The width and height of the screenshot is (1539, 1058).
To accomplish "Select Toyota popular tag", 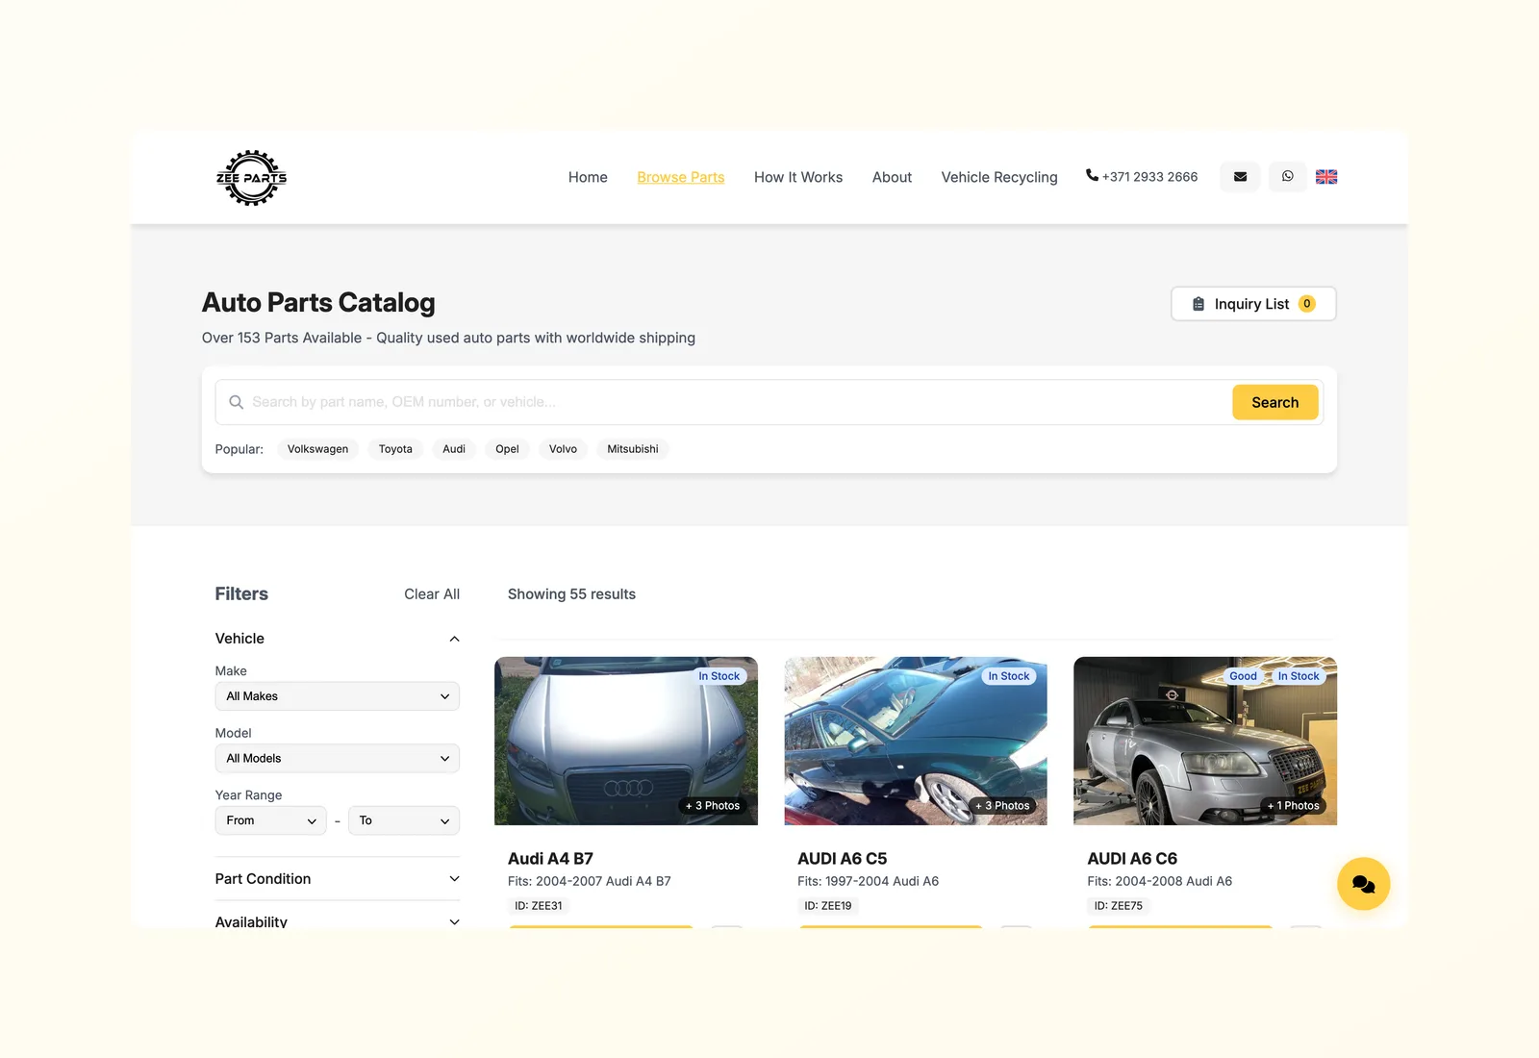I will pyautogui.click(x=395, y=449).
